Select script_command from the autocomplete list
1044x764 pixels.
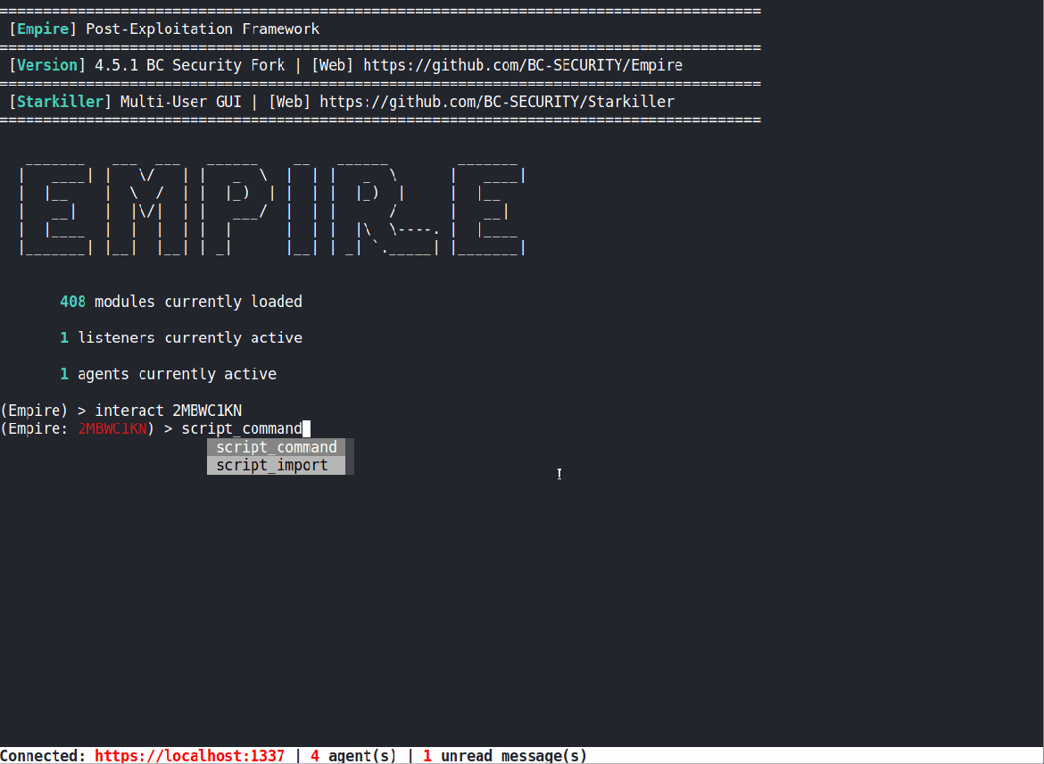(276, 447)
